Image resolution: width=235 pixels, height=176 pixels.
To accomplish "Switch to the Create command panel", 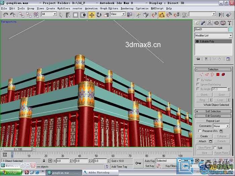I will pos(196,23).
